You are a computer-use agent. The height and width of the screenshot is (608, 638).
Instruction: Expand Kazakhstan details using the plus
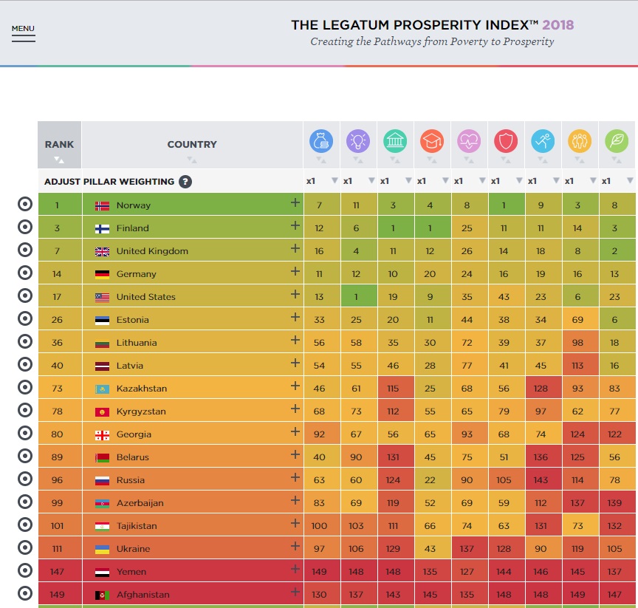pyautogui.click(x=295, y=386)
